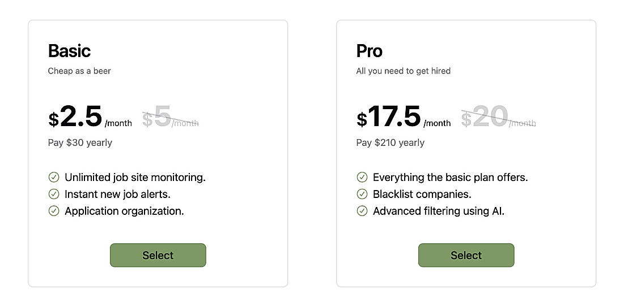Click checkmark icon next to Instant new job alerts
628x302 pixels.
click(x=54, y=194)
